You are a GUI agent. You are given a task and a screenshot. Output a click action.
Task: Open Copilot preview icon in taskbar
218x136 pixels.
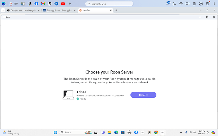coord(213,133)
